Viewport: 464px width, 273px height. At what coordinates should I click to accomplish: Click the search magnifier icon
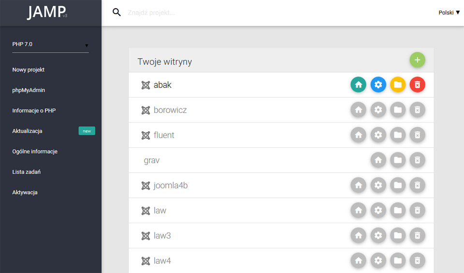(116, 13)
